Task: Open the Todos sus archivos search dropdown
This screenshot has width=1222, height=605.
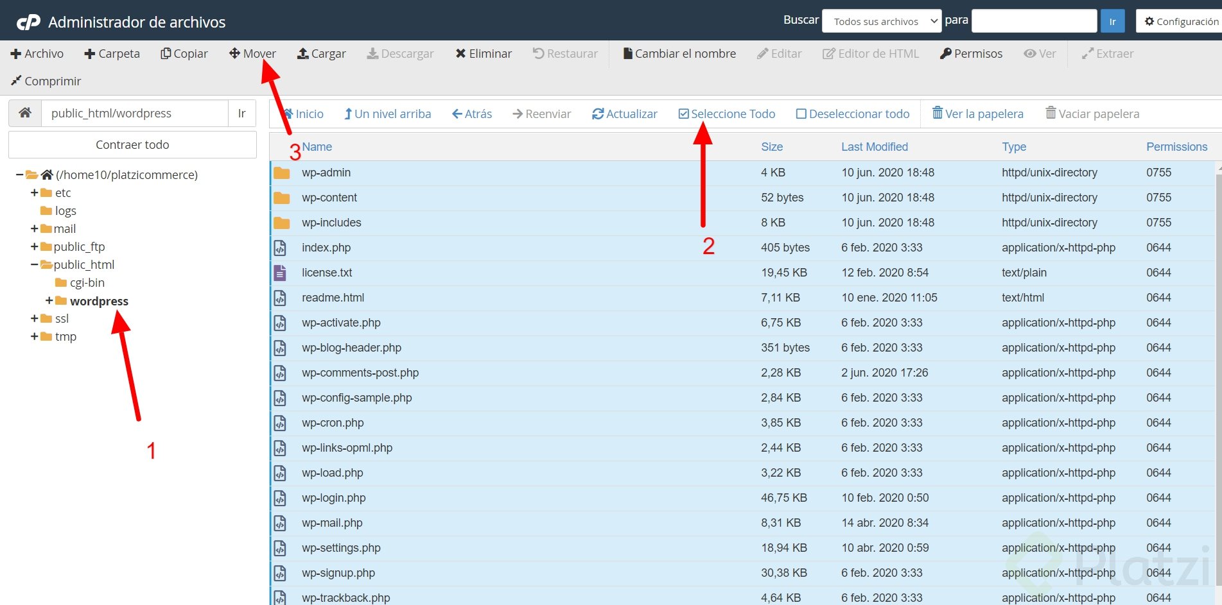Action: [882, 21]
